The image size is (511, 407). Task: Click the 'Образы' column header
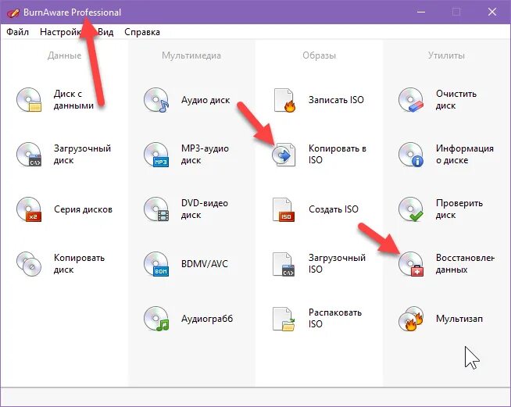click(x=319, y=55)
